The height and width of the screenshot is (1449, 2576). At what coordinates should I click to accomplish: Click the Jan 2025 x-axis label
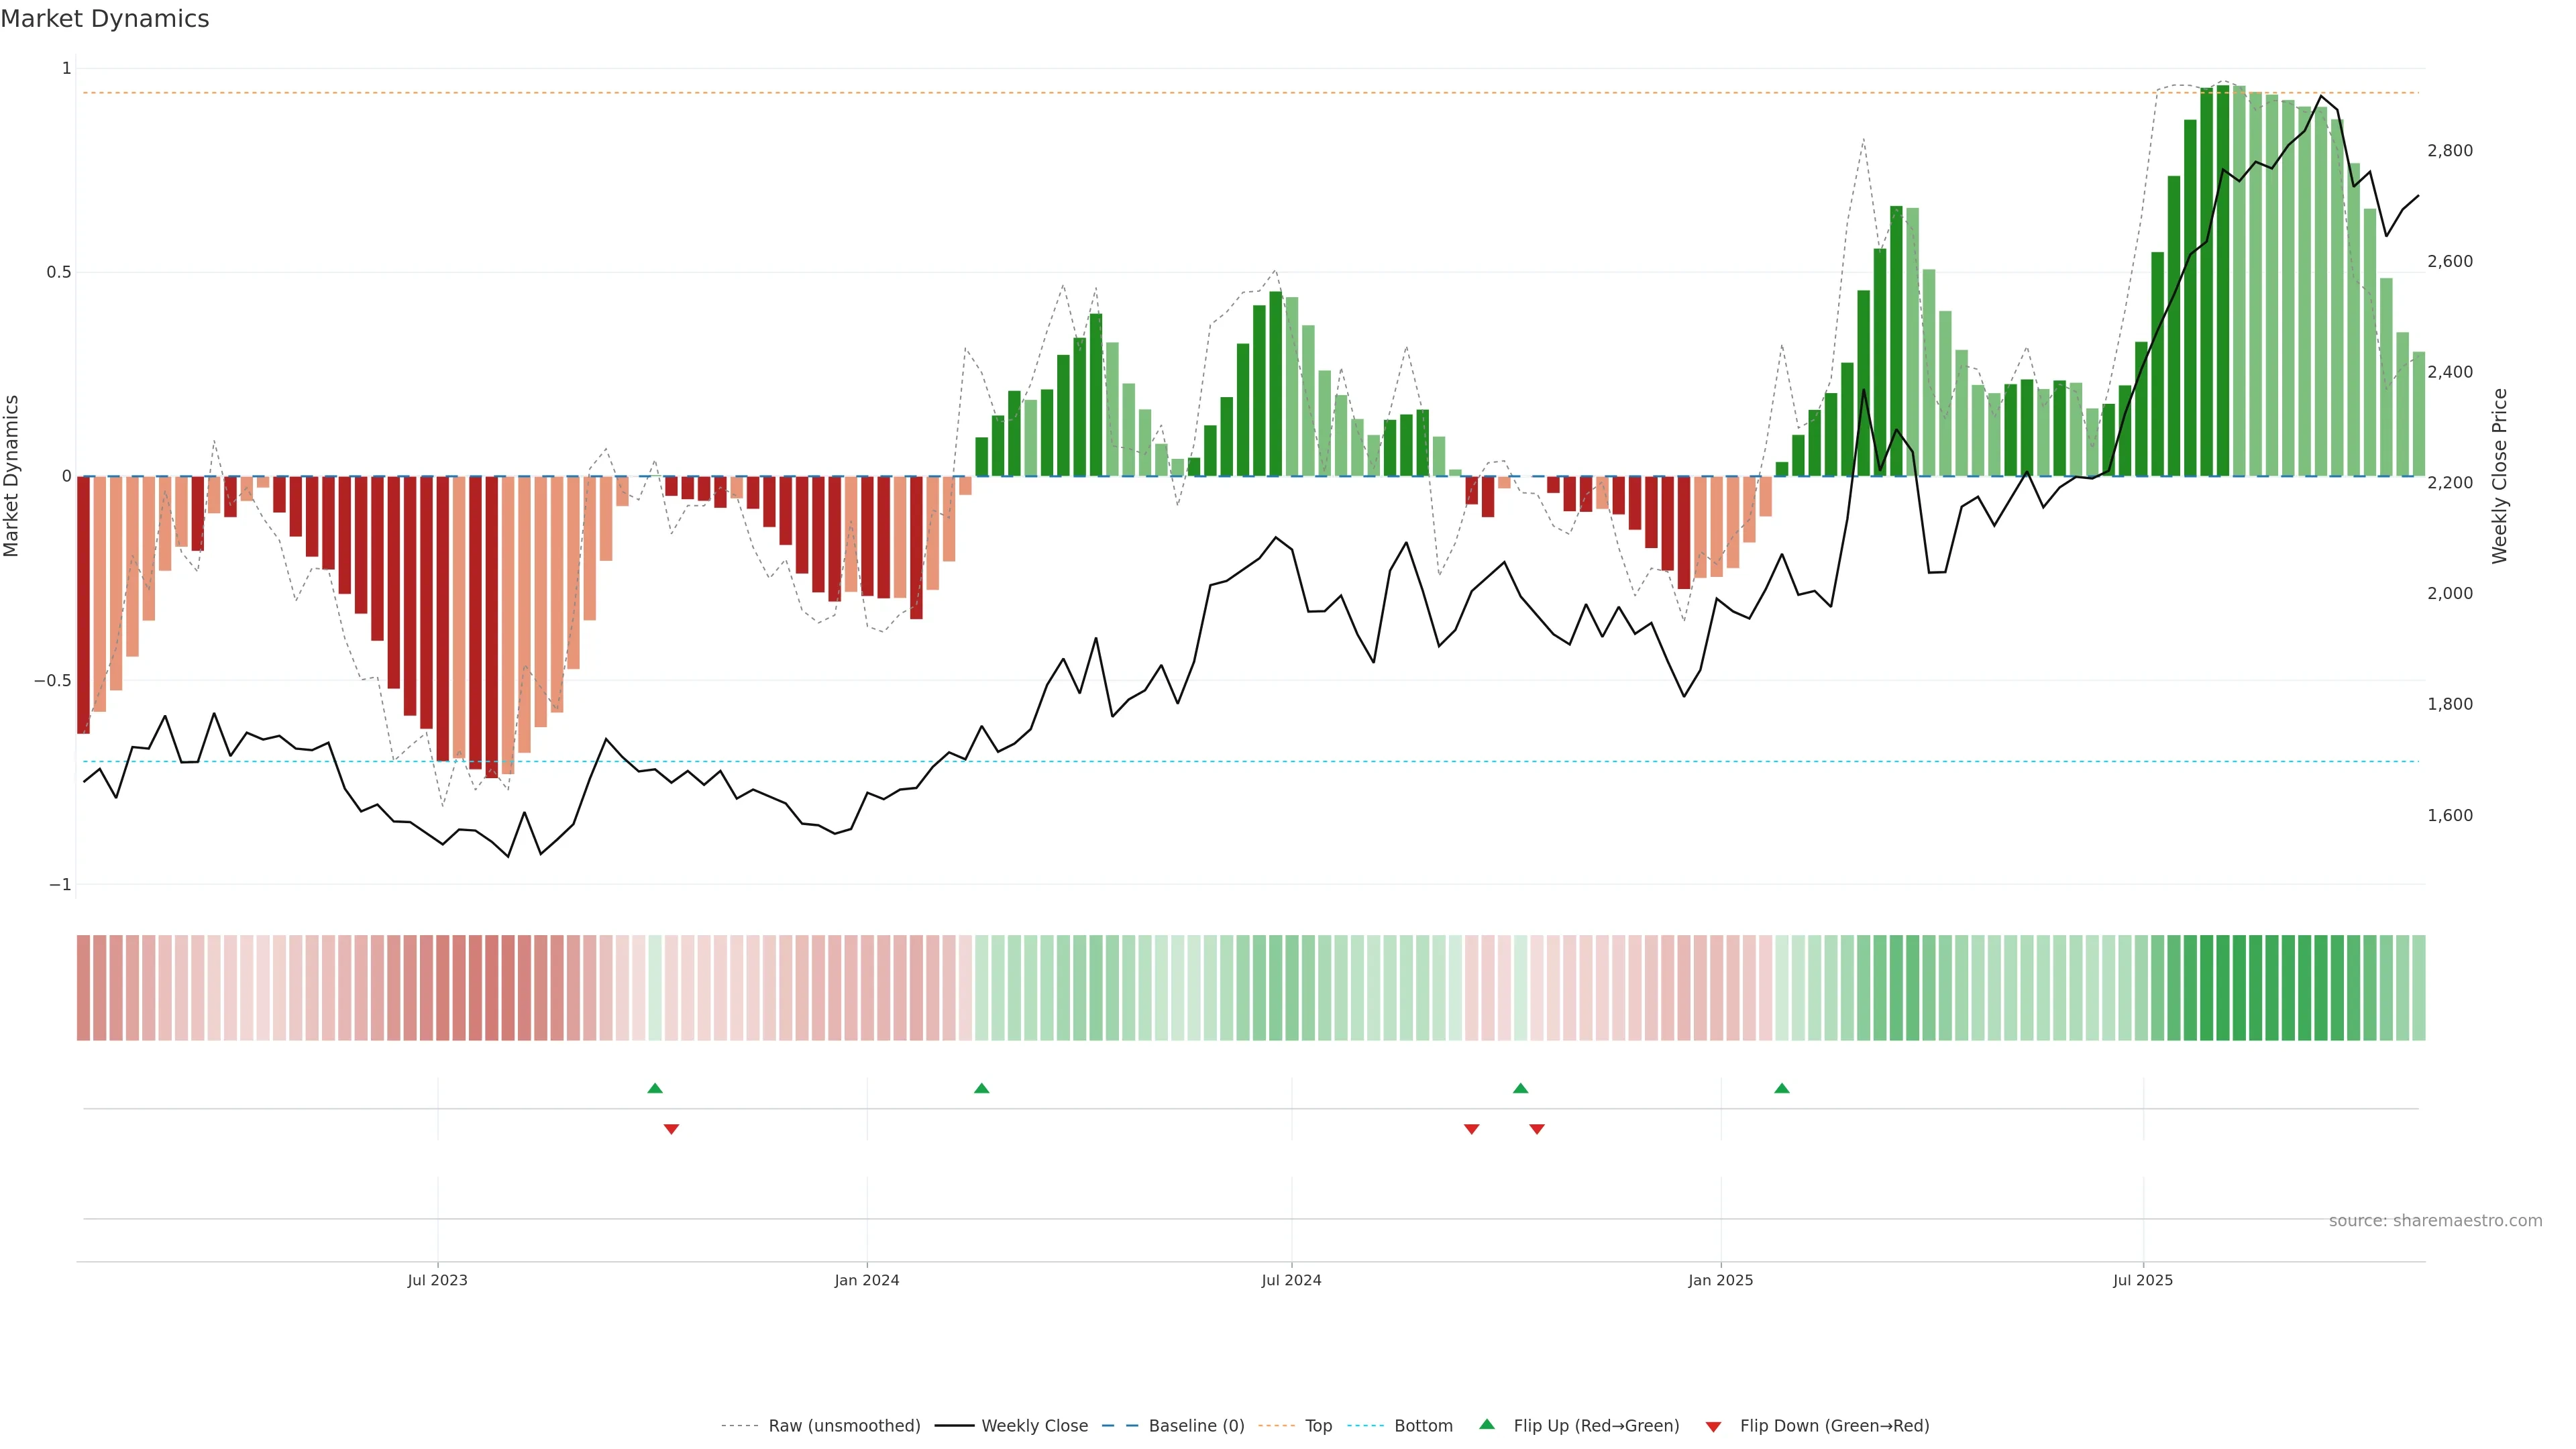(1720, 1280)
